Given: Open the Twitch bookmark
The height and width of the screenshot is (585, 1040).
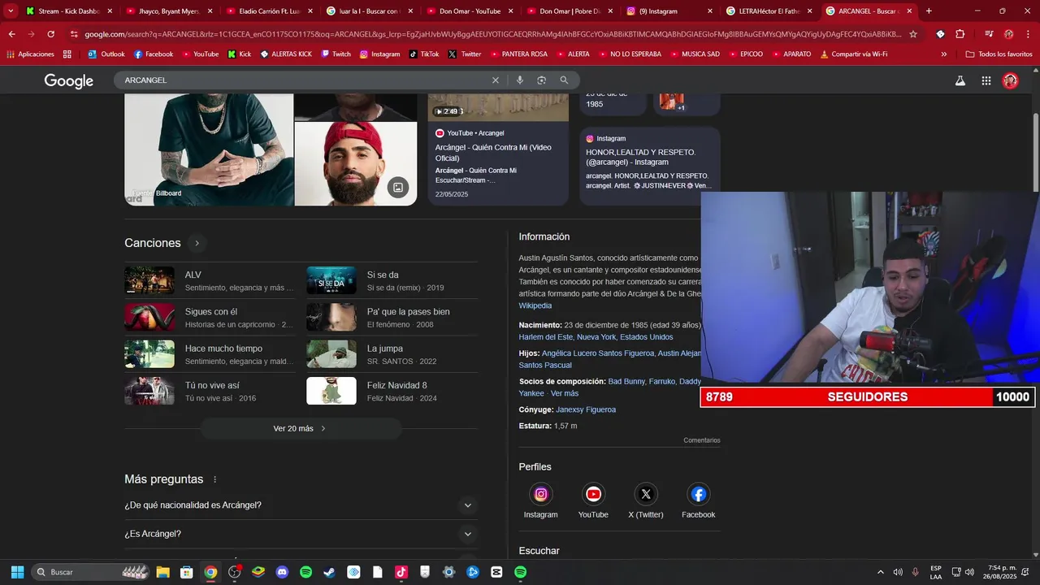Looking at the screenshot, I should coord(336,54).
